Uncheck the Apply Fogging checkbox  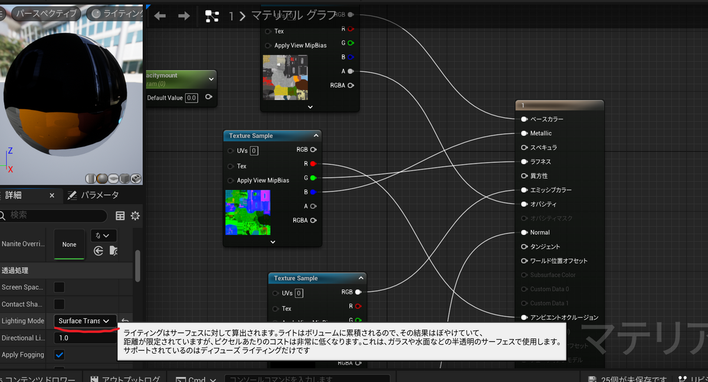pyautogui.click(x=60, y=355)
